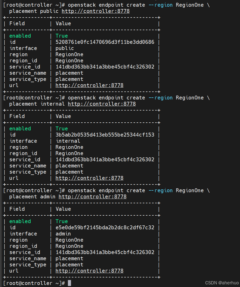Select id 3b5ab2b0535d413eb555be25344cf153

point(105,135)
